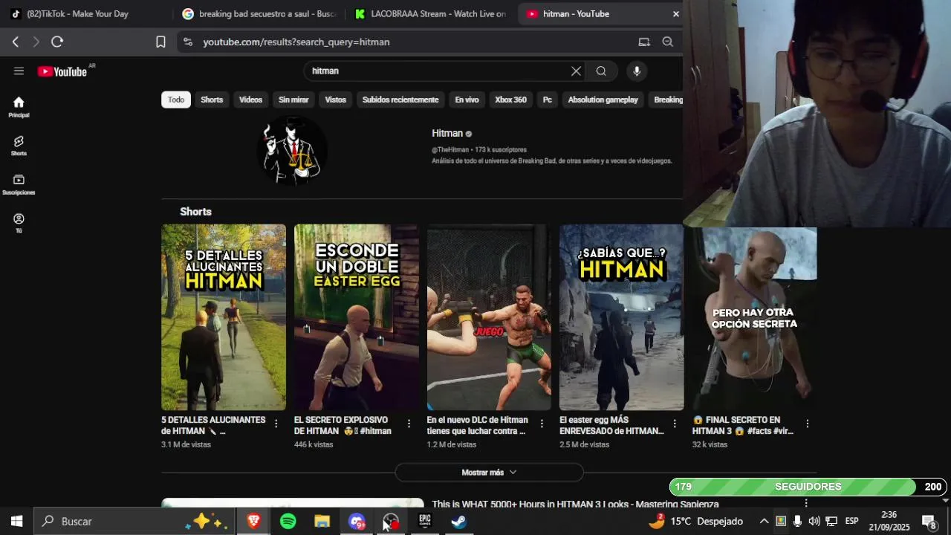This screenshot has height=535, width=951.
Task: Click the SEGUIDORES follower progress bar
Action: [808, 487]
